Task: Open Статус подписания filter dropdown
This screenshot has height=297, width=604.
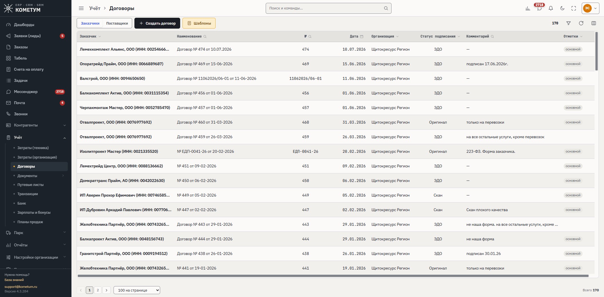Action: (459, 36)
